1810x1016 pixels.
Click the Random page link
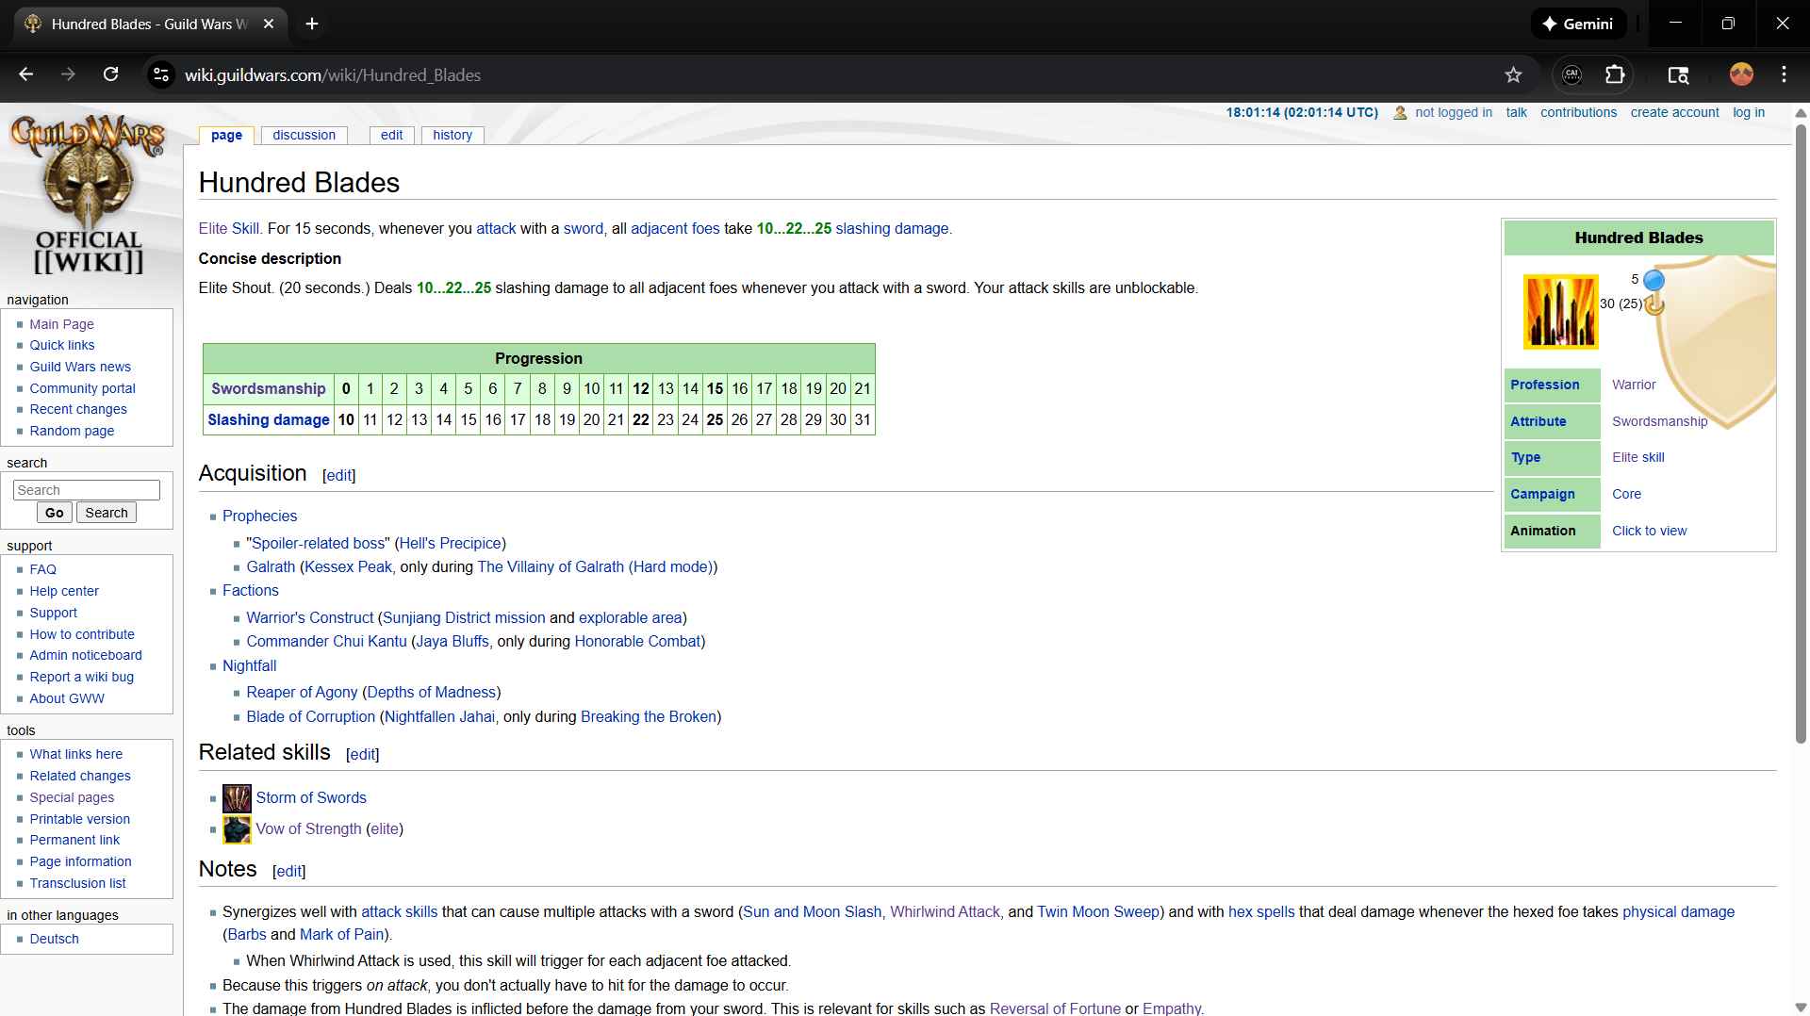click(x=72, y=431)
